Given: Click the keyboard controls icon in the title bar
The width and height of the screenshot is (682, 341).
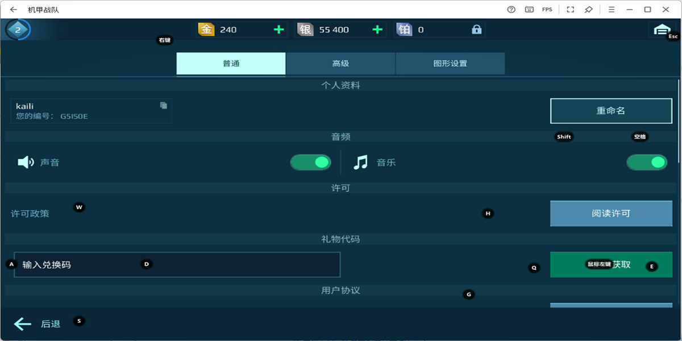Looking at the screenshot, I should coord(529,10).
